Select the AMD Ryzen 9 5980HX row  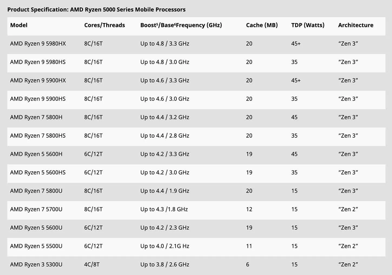196,44
